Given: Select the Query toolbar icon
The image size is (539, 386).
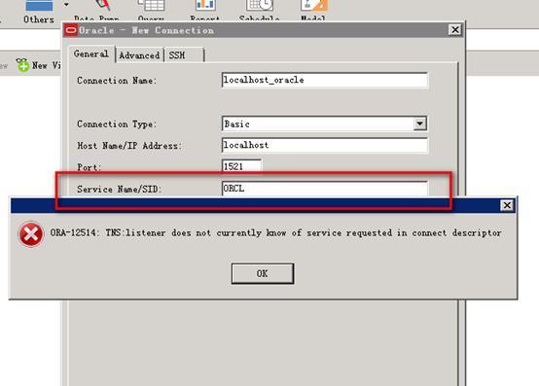Looking at the screenshot, I should 151,11.
